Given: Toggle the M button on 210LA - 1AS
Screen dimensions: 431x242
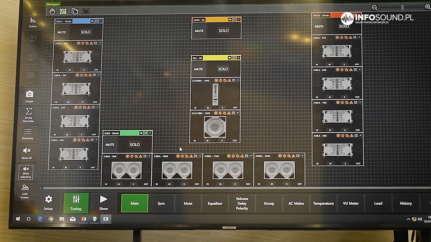Looking at the screenshot, I should tap(70, 70).
